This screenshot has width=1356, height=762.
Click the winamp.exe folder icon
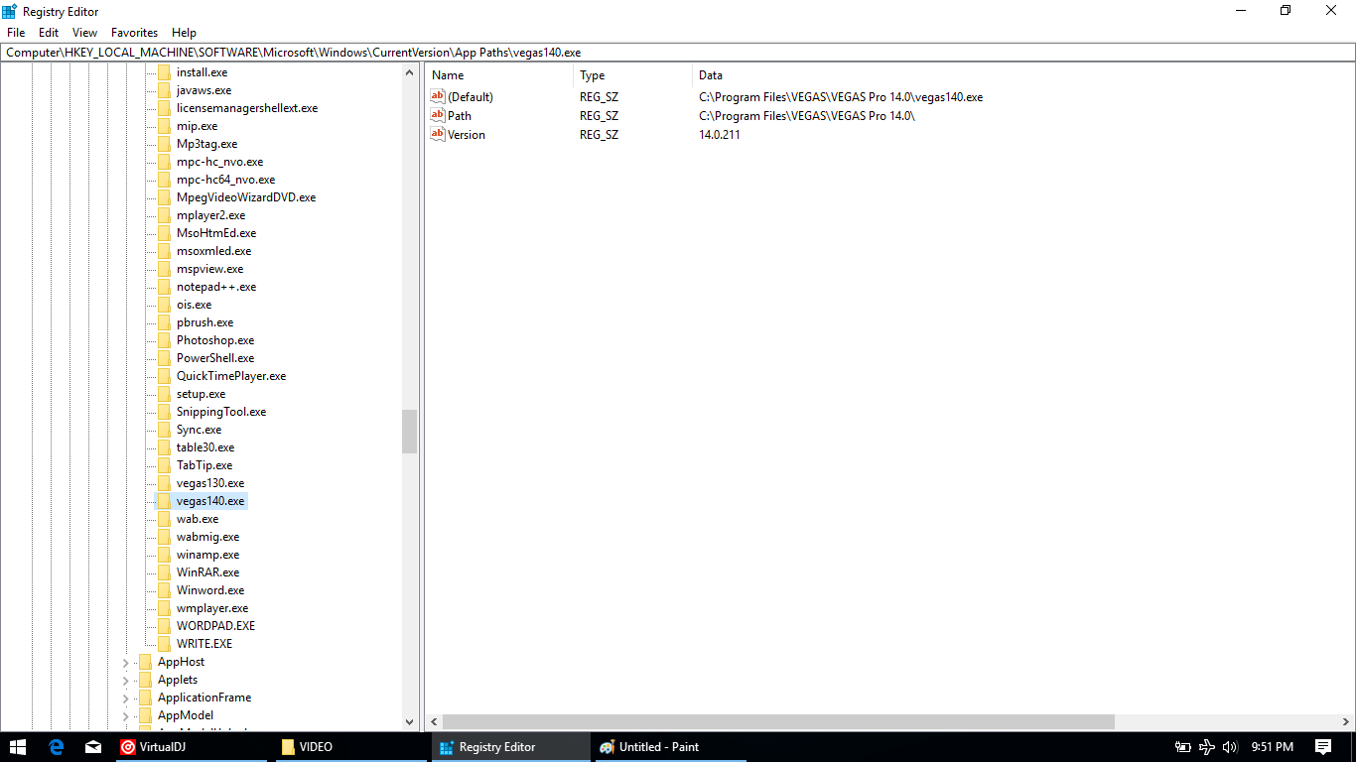(164, 555)
